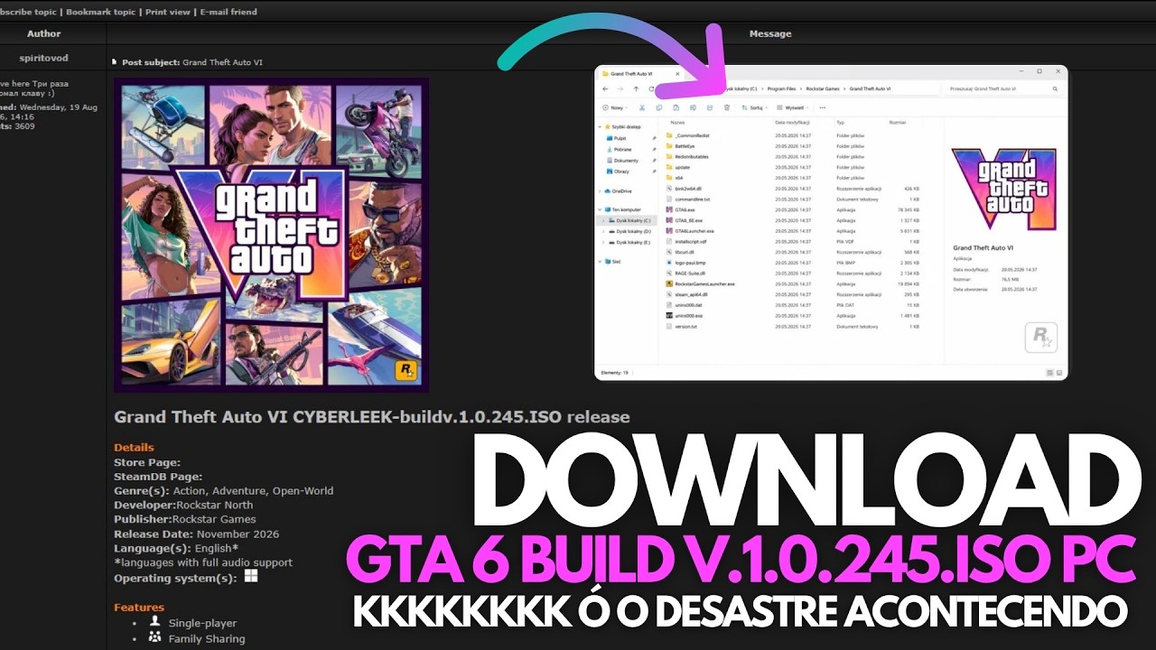The width and height of the screenshot is (1156, 650).
Task: Click the pin icon beside Pulpit
Action: click(654, 138)
